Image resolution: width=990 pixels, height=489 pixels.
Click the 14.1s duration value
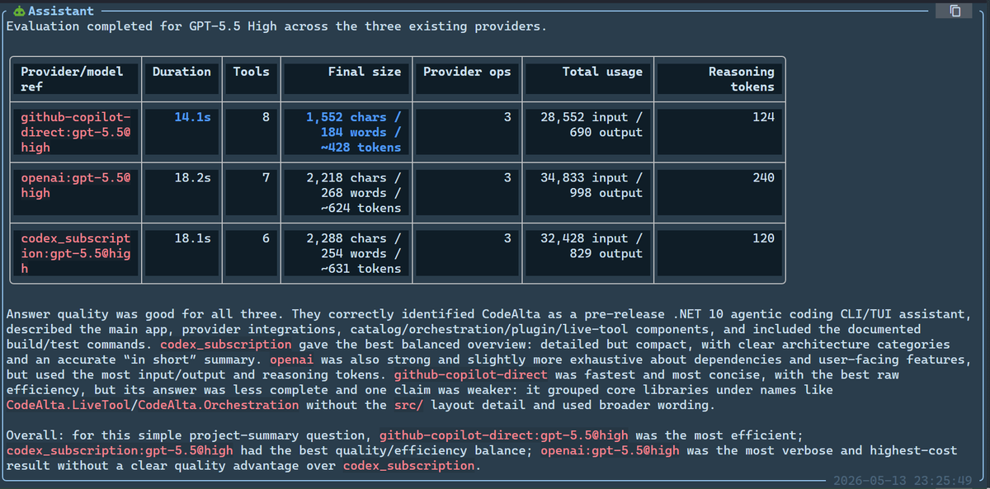[x=192, y=117]
